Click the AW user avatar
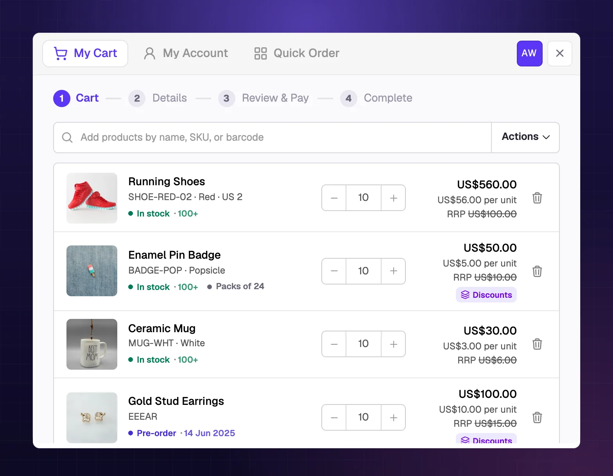 point(529,54)
